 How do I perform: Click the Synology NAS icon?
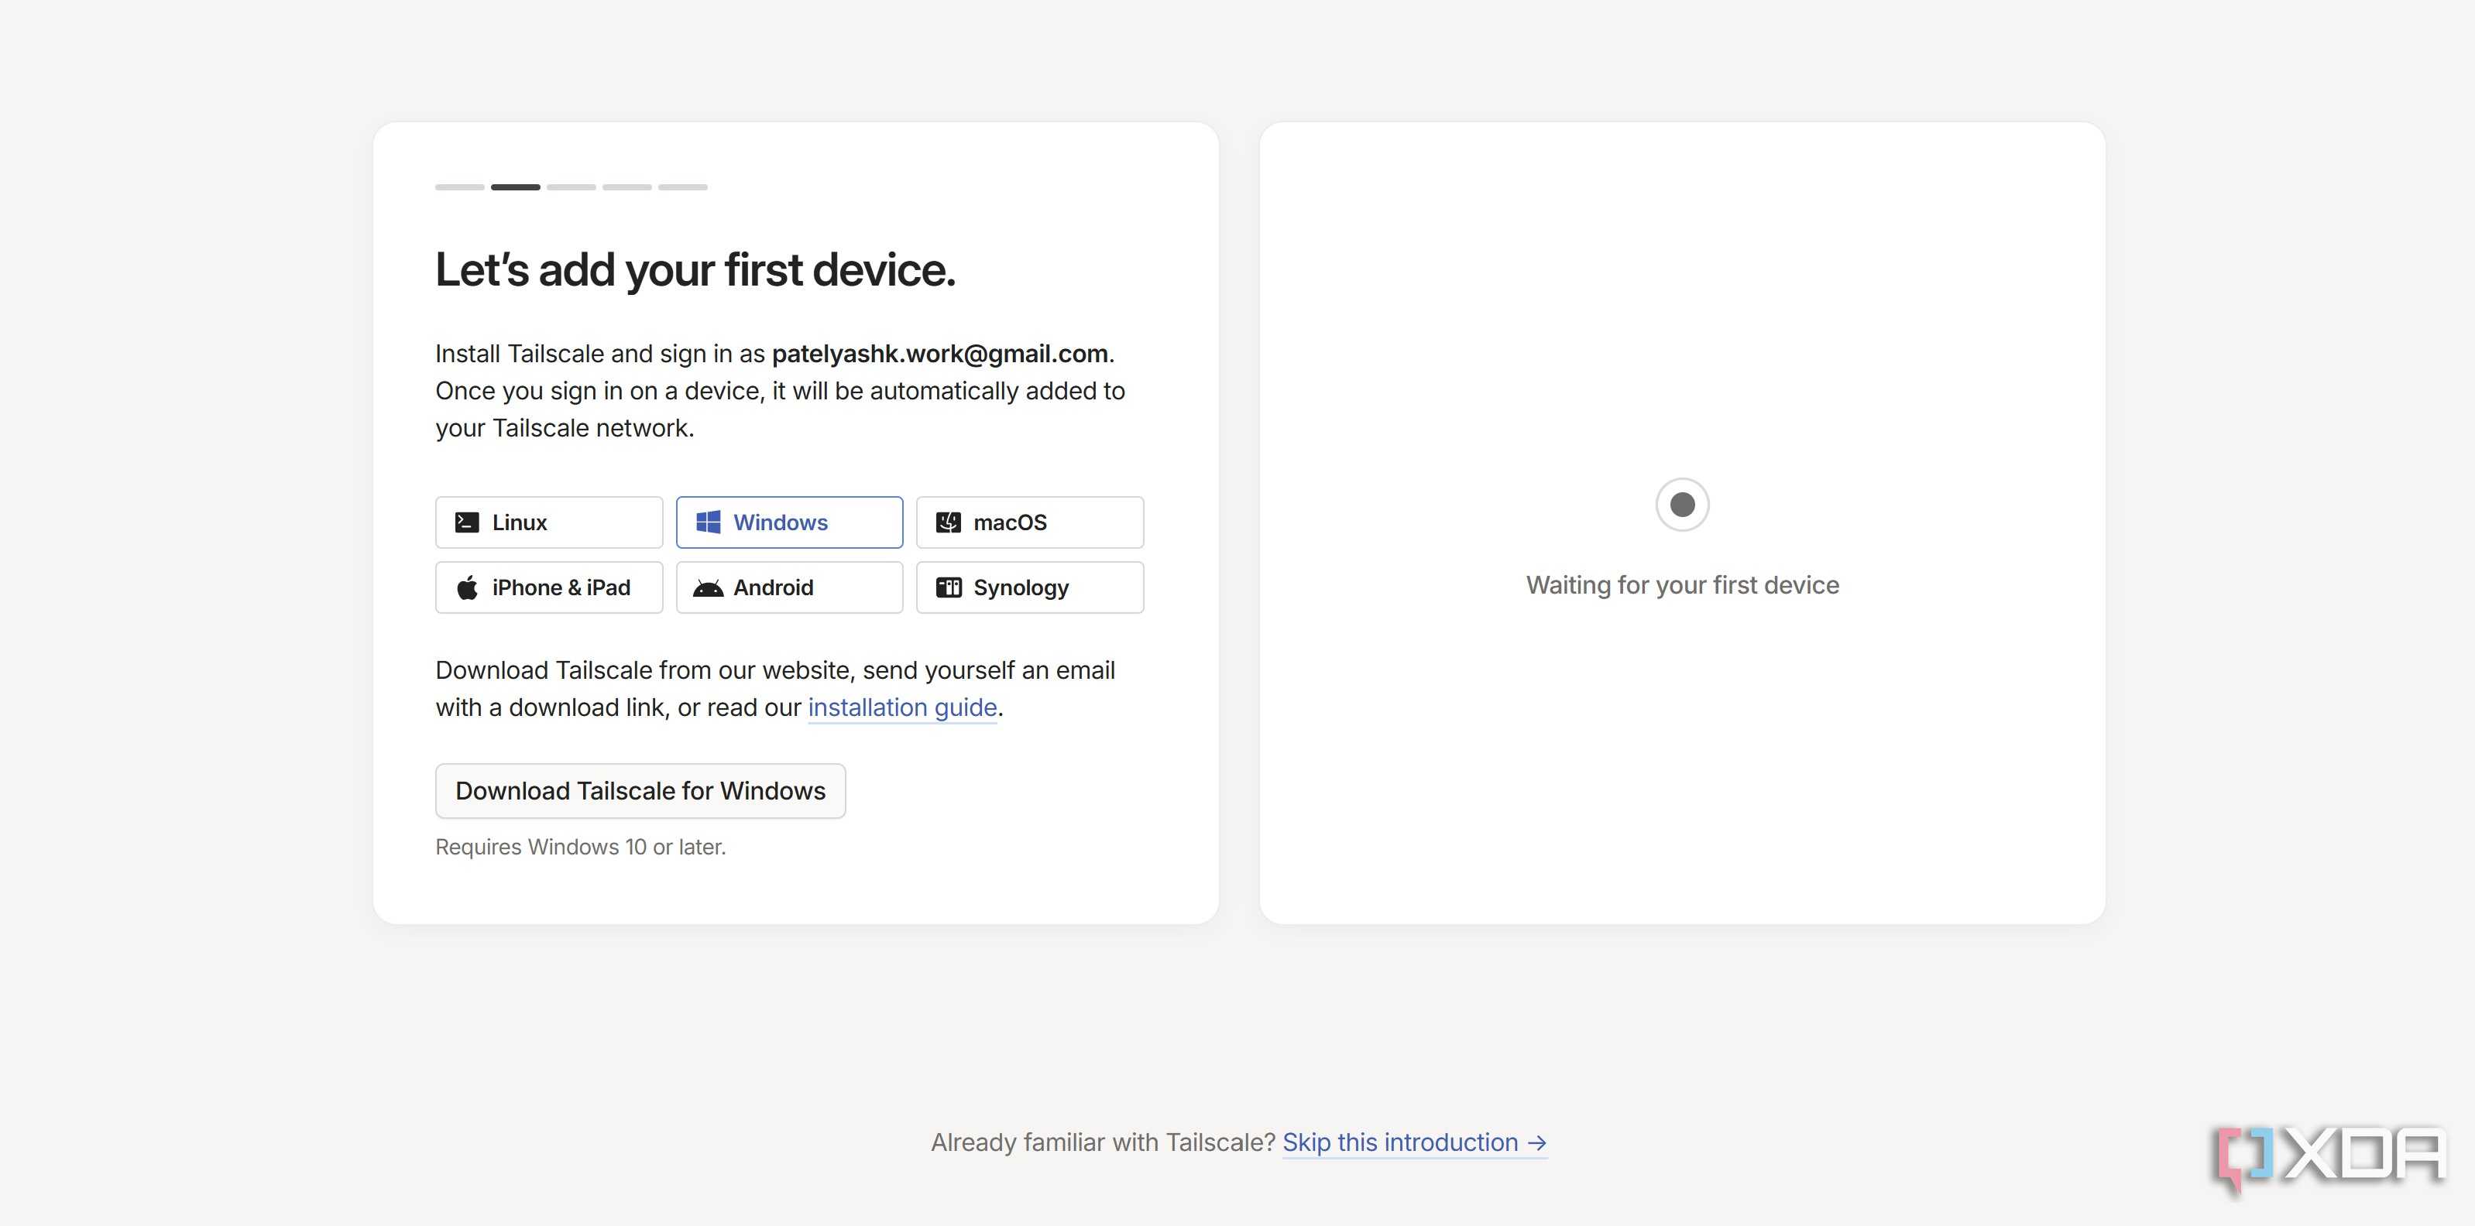pos(949,587)
